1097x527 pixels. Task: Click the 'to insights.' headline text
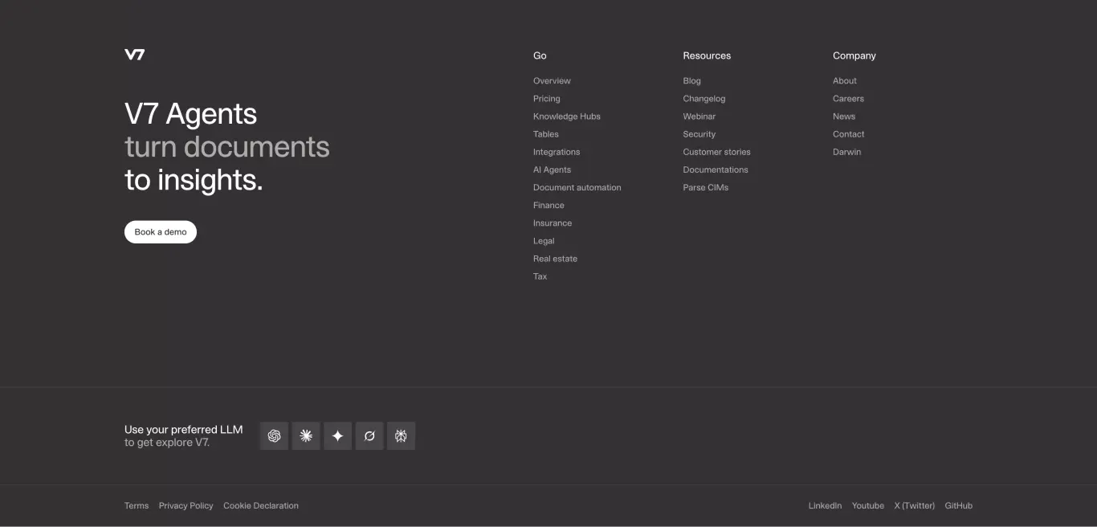click(194, 180)
